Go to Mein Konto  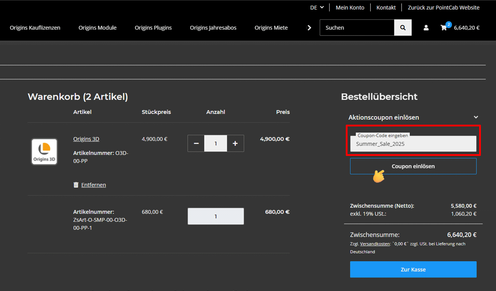point(350,8)
